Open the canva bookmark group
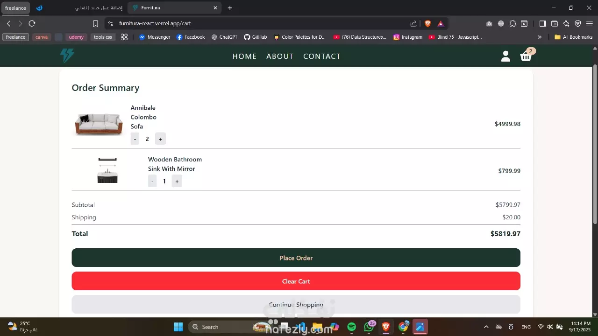This screenshot has height=336, width=598. point(42,37)
